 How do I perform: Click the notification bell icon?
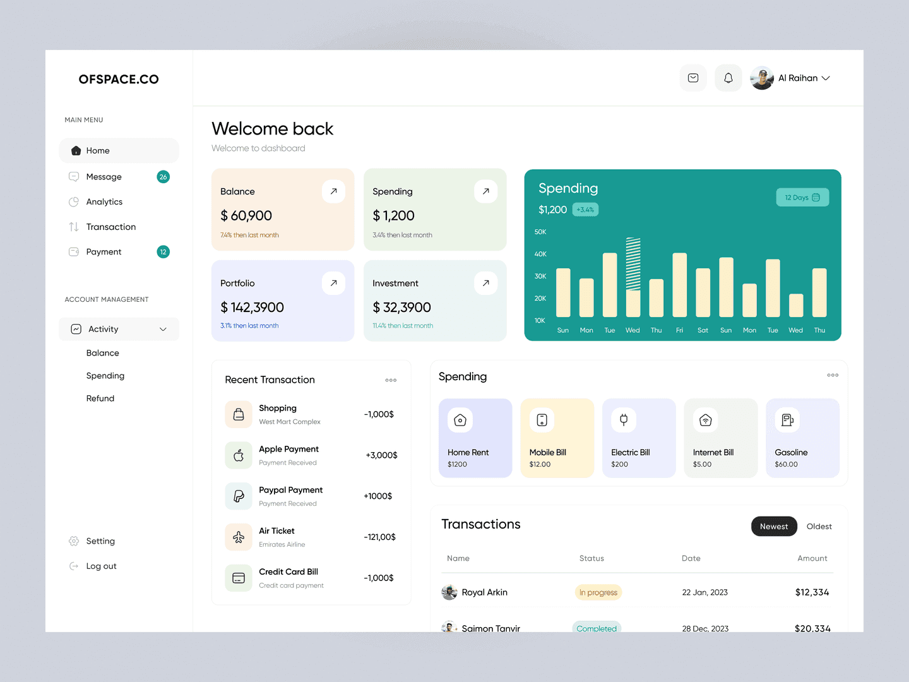coord(728,78)
